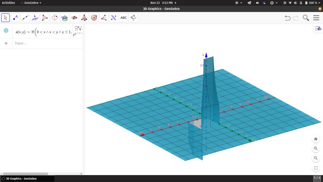
Task: Open the Algebra view style bar
Action: tap(78, 28)
